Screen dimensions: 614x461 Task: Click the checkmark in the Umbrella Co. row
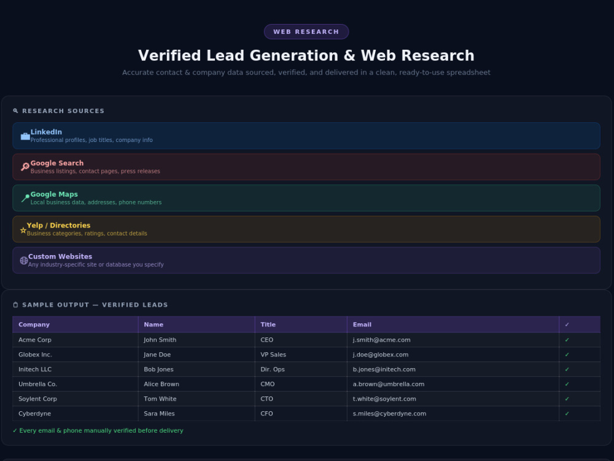(x=567, y=384)
